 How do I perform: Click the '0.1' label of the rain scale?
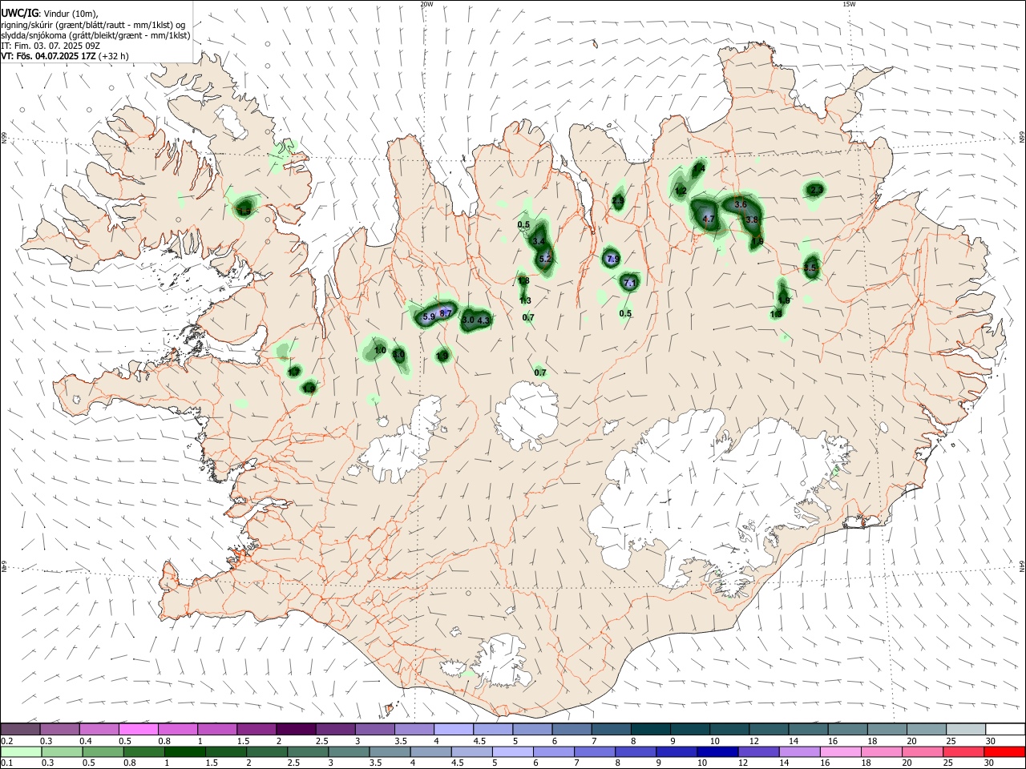tap(7, 763)
